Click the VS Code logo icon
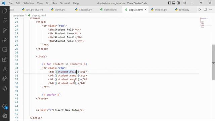 click(4, 3)
